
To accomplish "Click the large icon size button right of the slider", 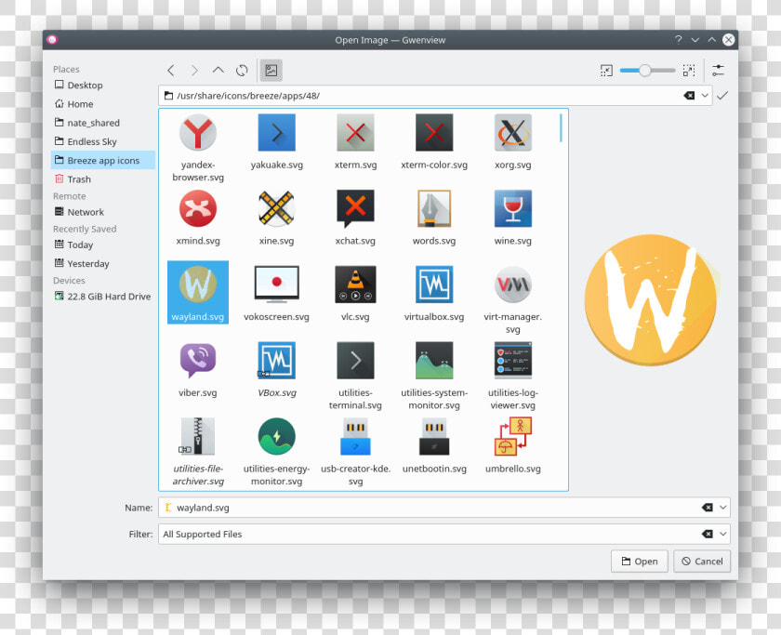I will [x=689, y=71].
